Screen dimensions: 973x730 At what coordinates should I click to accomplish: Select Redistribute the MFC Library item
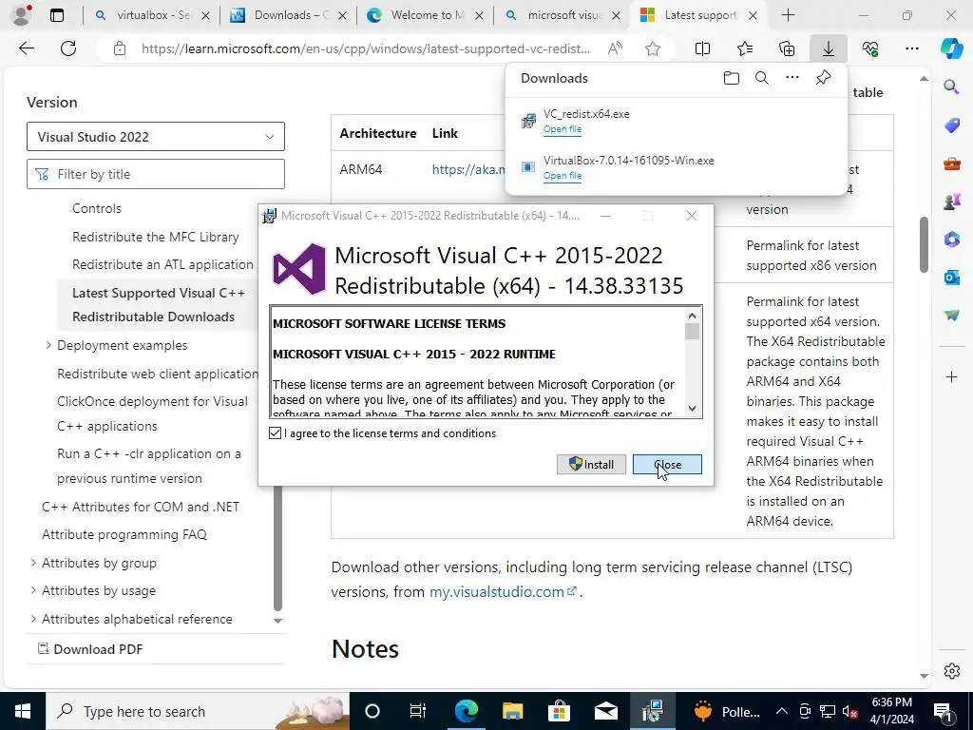156,237
